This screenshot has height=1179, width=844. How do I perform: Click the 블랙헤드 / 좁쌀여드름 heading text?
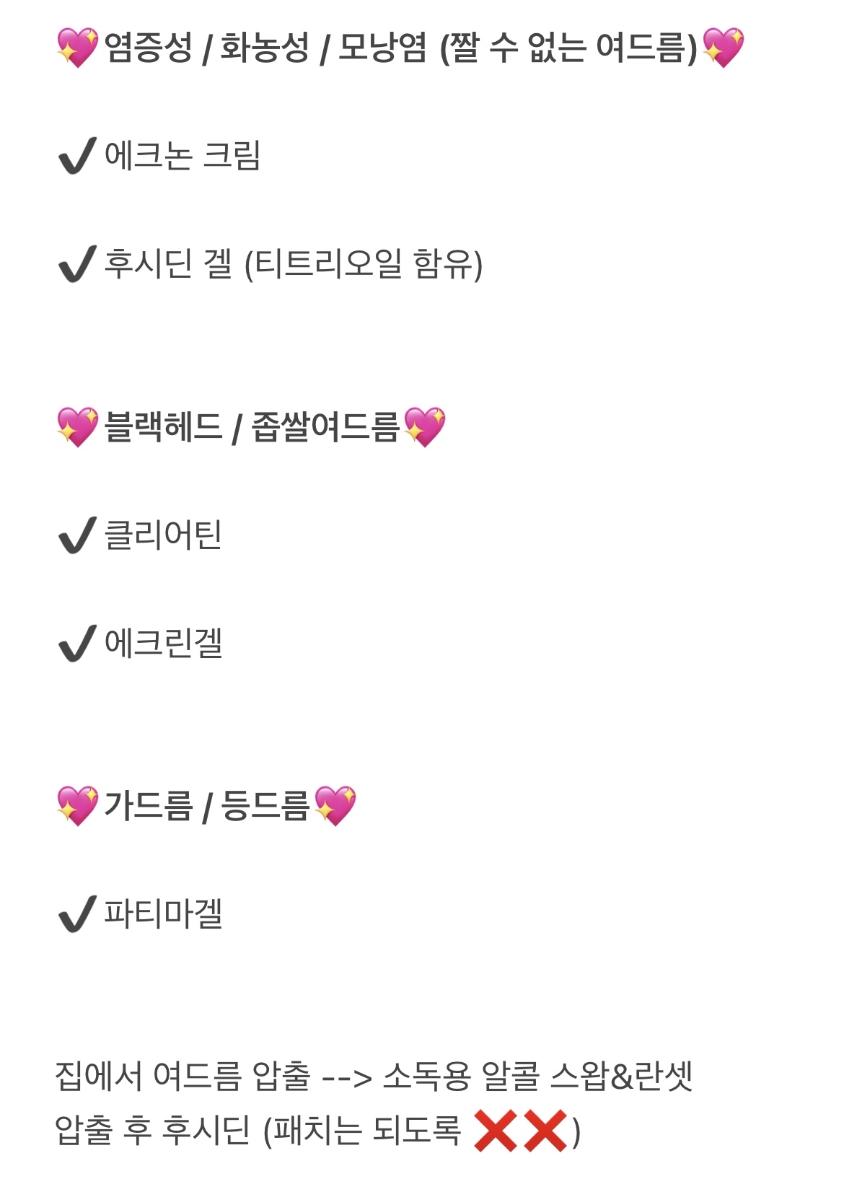coord(252,426)
